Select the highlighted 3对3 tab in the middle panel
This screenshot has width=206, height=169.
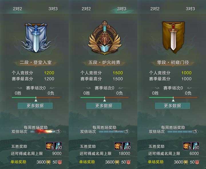pos(122,9)
